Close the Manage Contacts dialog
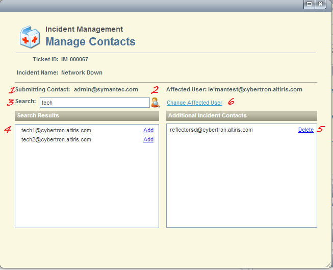This screenshot has height=270, width=333. tap(320, 4)
